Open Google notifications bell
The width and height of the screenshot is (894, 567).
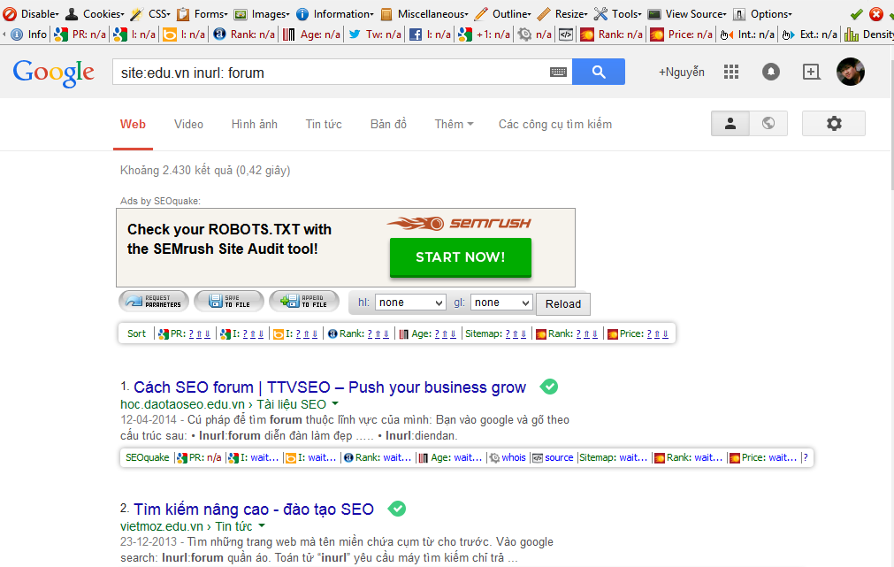(x=771, y=72)
